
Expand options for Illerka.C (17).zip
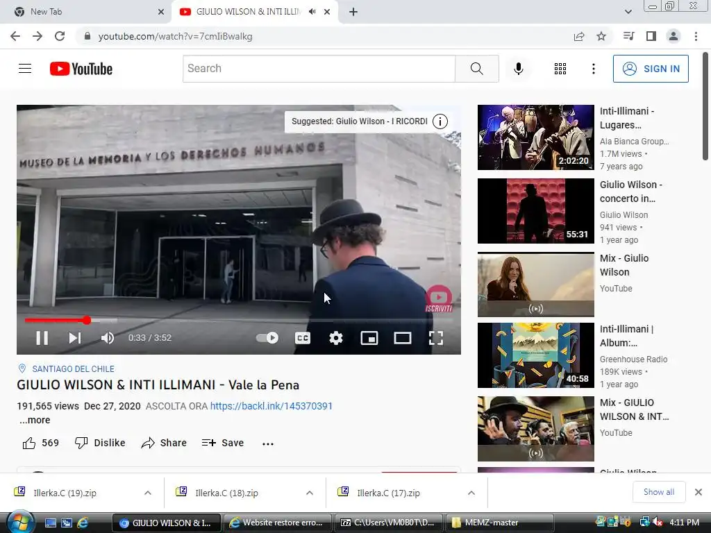(471, 493)
